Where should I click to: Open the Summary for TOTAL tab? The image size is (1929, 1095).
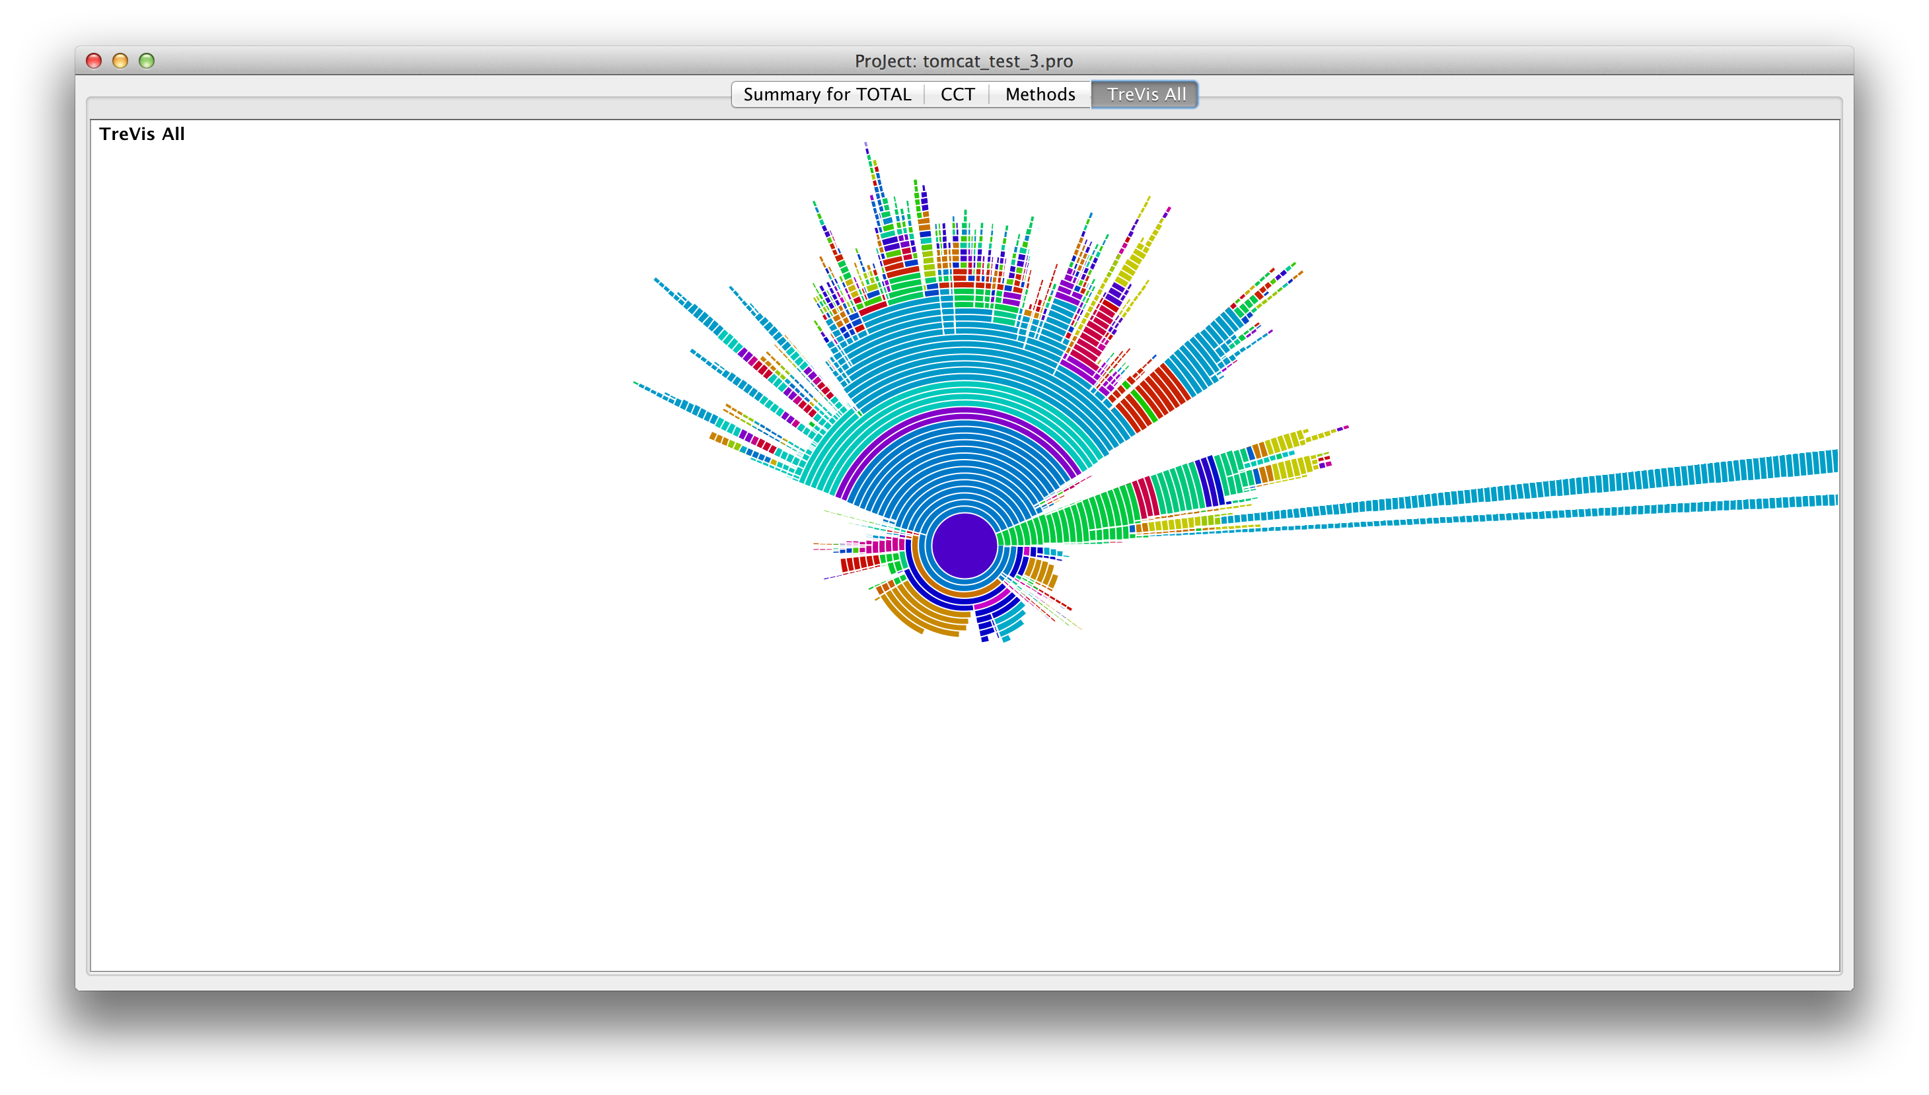826,94
